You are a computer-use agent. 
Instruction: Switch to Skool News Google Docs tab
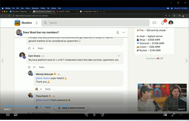click(19, 12)
